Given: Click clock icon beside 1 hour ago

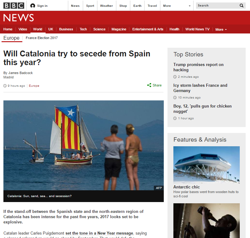Looking at the screenshot, I should 175,118.
